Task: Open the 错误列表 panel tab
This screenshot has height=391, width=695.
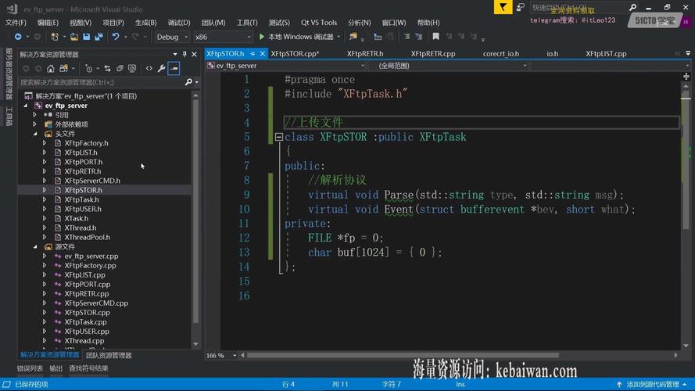Action: point(30,368)
